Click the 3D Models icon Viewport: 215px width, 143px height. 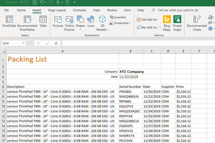click(x=102, y=19)
